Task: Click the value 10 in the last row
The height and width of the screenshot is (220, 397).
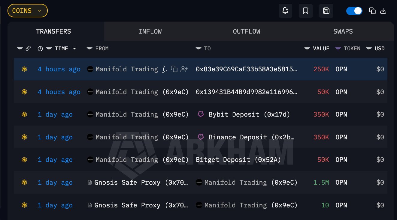Action: [325, 205]
